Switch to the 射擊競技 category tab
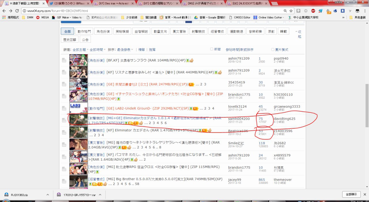Viewport: 369px width, 202px height. coord(199,31)
